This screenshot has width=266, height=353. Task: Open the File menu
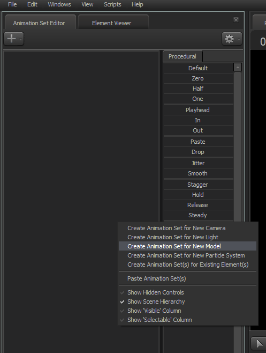point(12,4)
